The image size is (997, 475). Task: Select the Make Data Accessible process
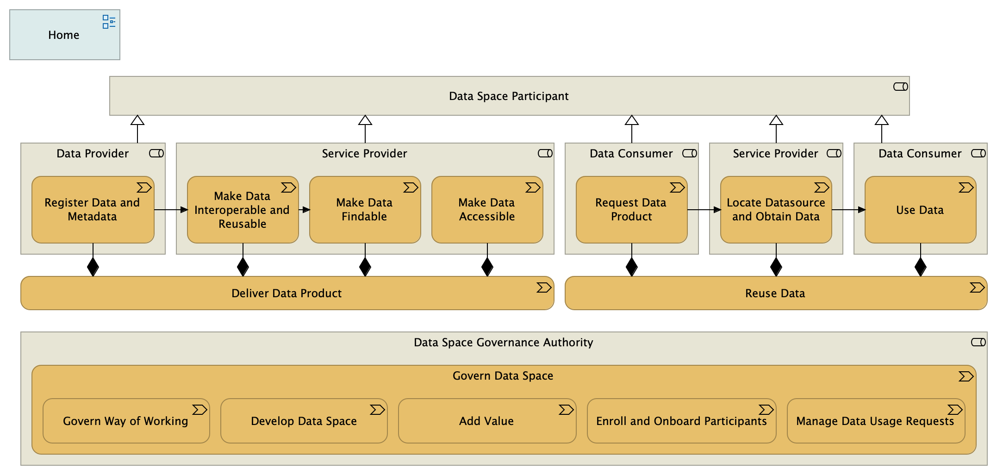point(486,210)
